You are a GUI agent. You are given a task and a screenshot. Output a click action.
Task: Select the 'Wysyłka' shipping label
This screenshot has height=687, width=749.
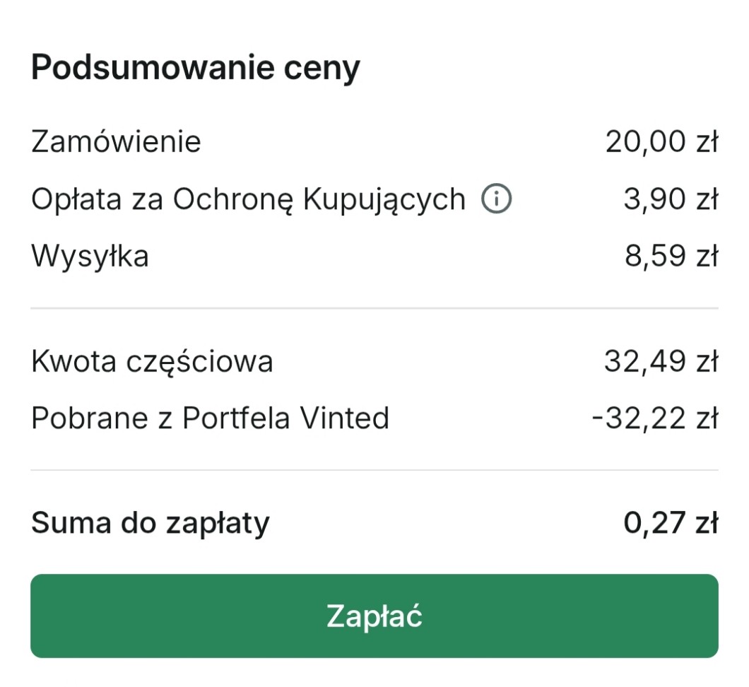(90, 256)
